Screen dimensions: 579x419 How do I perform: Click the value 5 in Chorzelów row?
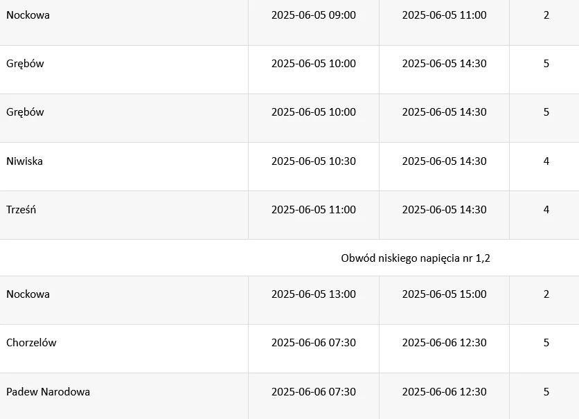(x=546, y=343)
